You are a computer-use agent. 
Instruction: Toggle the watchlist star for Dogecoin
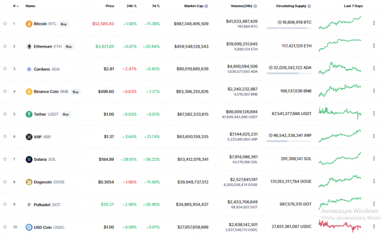pos(5,182)
